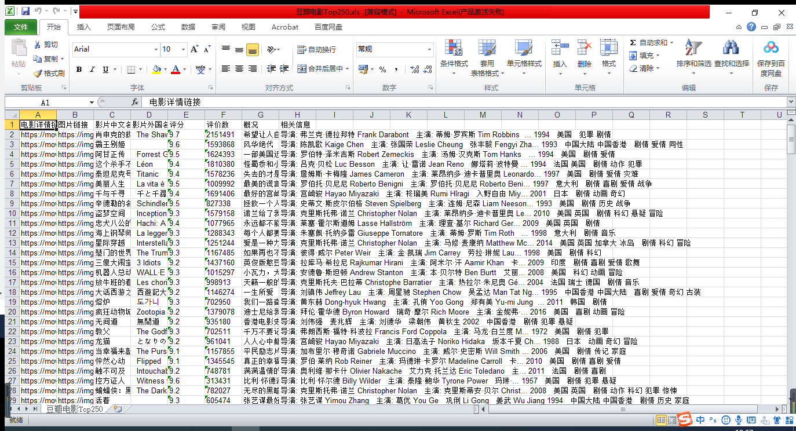
Task: Open Excel help question mark
Action: point(751,27)
